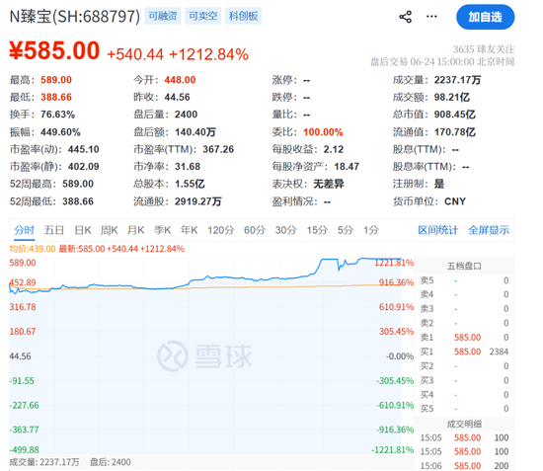Click the current price ¥585.00
Viewport: 543px width, 471px height.
54,50
